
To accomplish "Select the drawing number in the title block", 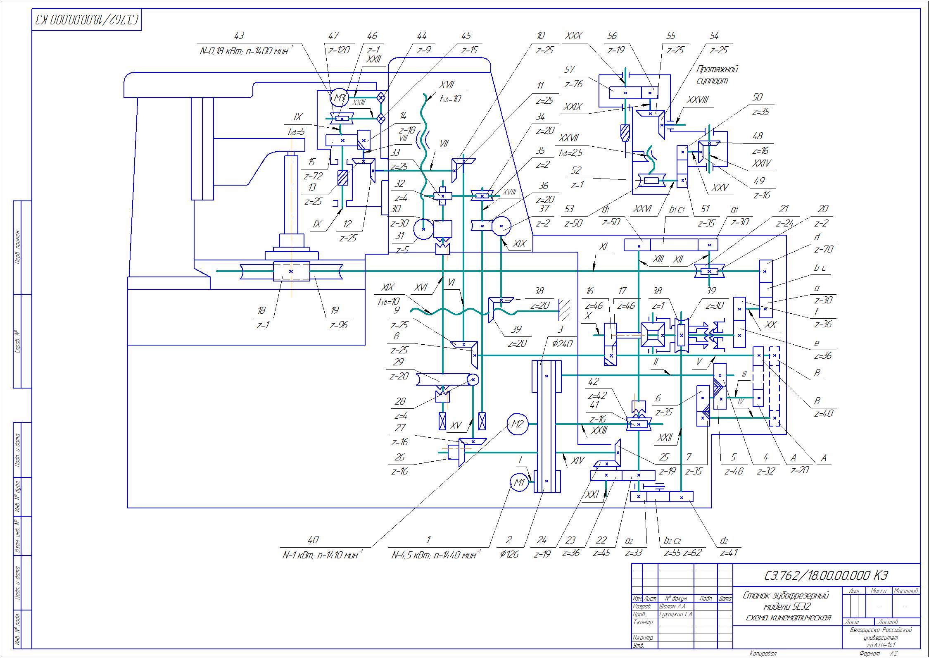I will [826, 575].
